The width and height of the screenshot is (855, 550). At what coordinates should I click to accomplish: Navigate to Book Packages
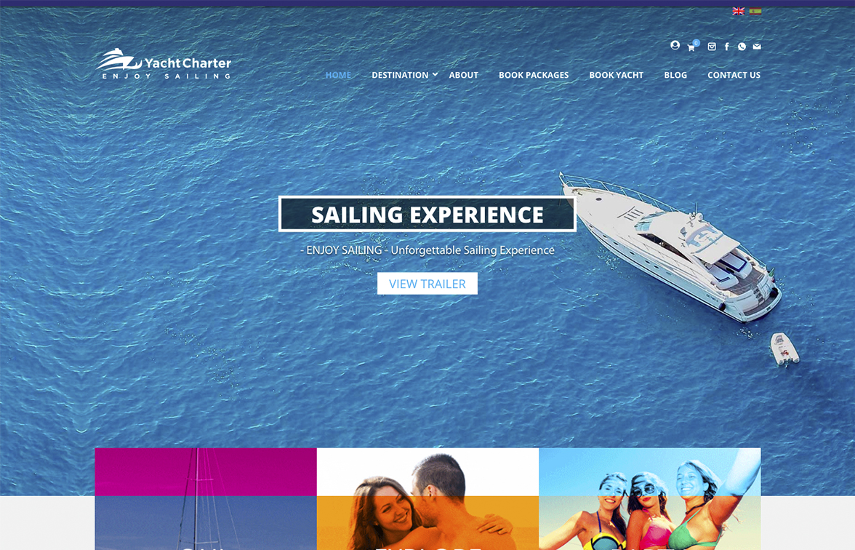[x=534, y=76]
